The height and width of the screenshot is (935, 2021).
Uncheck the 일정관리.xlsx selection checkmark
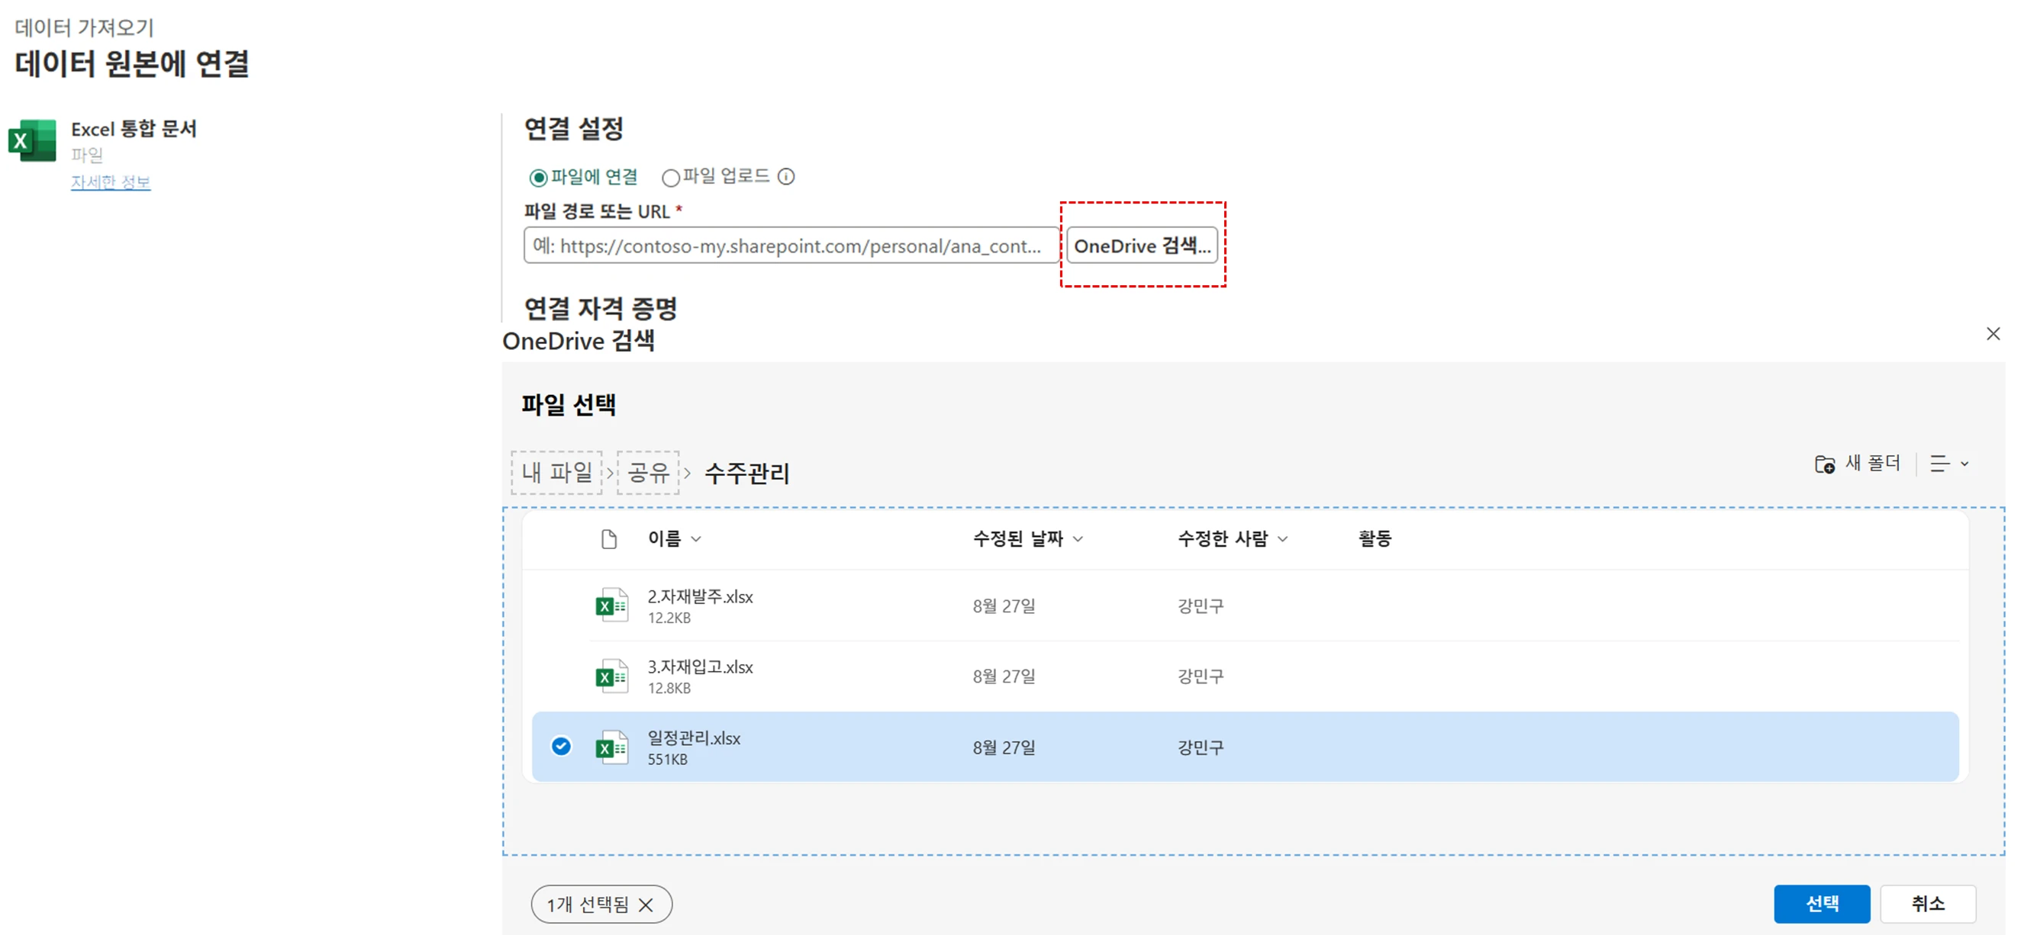[561, 746]
